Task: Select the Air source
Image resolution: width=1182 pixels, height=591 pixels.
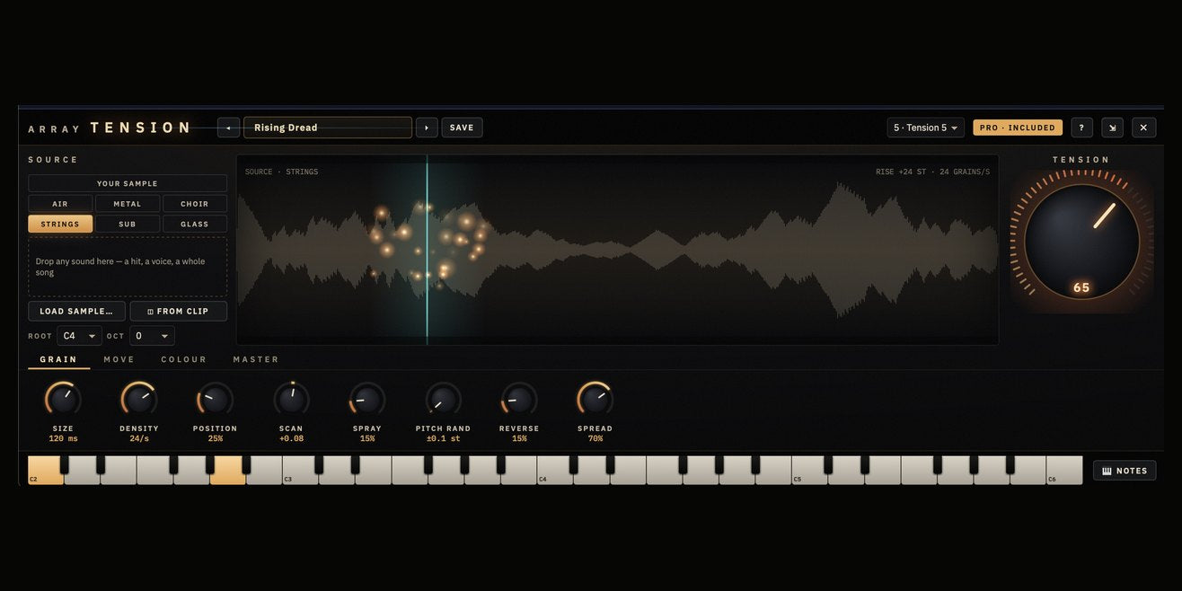Action: point(60,204)
